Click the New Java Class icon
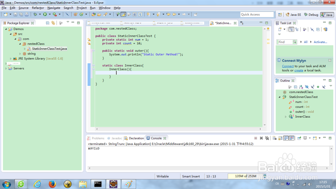Screen dimensions: 336x189 point(81,14)
